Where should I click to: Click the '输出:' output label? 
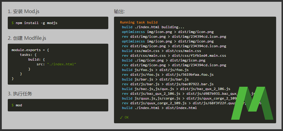(x=119, y=12)
